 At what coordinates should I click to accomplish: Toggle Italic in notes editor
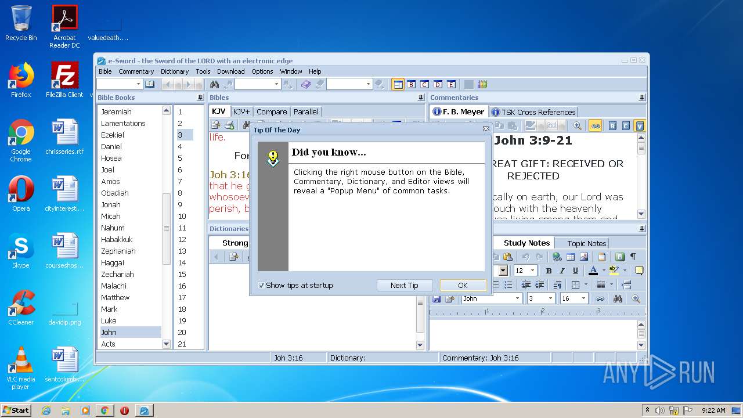pyautogui.click(x=562, y=271)
